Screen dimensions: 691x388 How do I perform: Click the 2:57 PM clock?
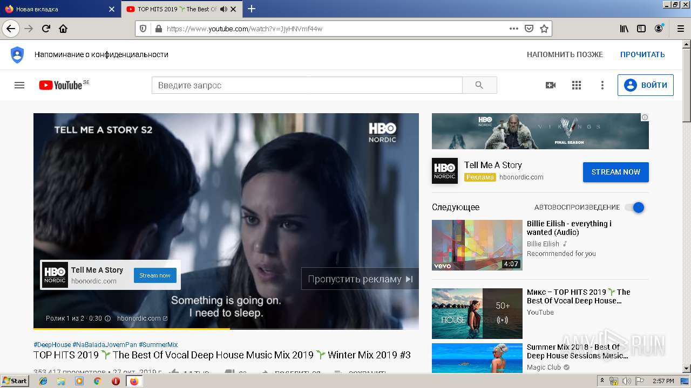pos(663,381)
